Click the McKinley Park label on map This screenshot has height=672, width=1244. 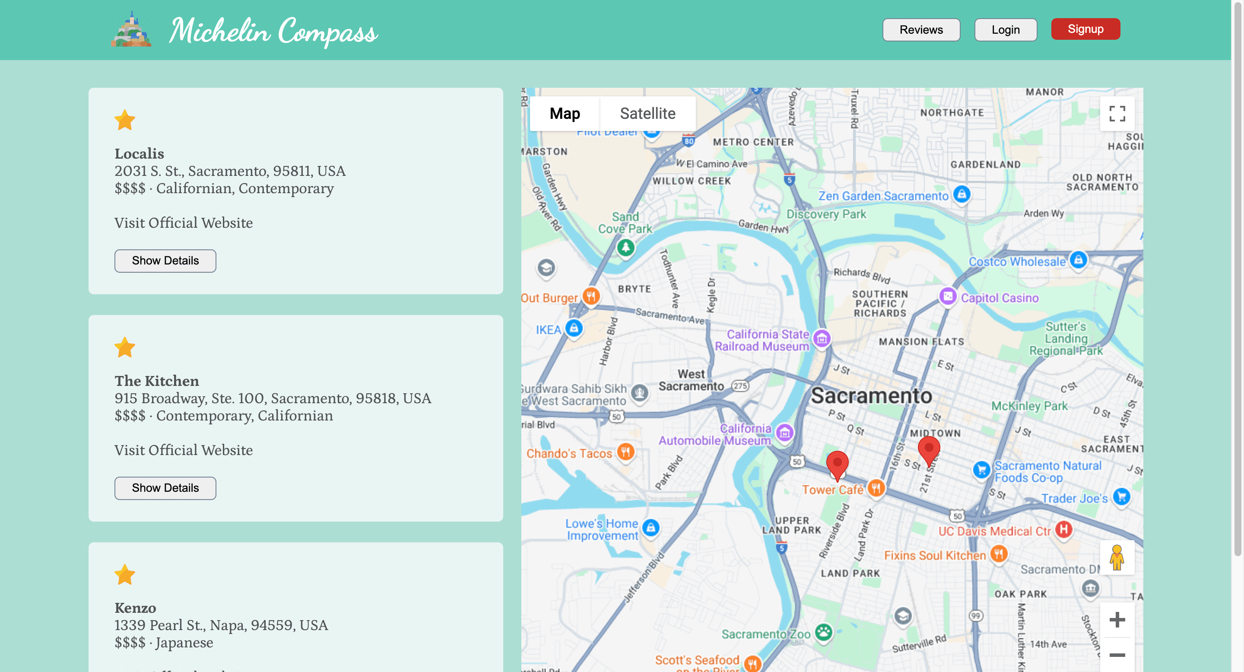tap(1029, 406)
